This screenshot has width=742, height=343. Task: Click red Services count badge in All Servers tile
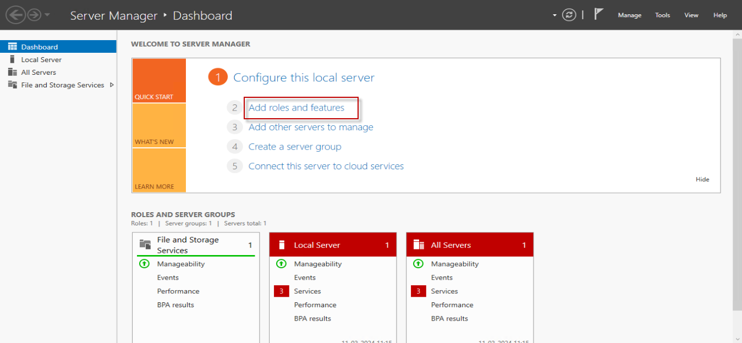tap(418, 291)
